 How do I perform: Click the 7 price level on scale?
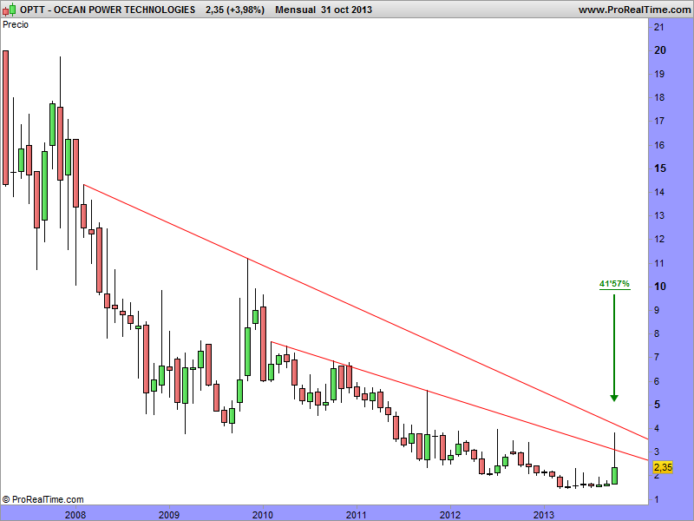[657, 357]
